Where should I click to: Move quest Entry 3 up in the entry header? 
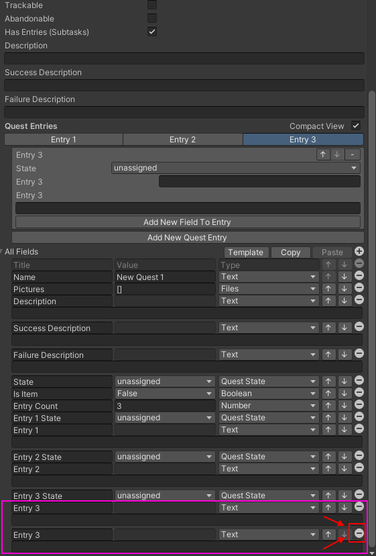323,154
